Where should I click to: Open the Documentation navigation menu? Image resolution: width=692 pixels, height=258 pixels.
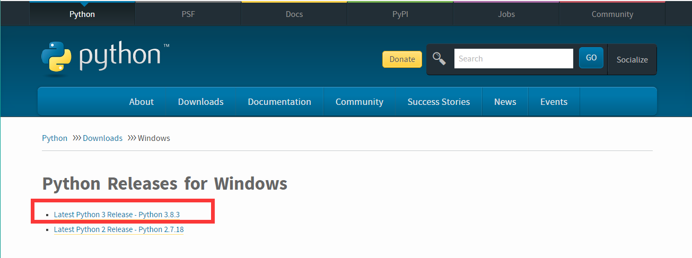[x=279, y=102]
